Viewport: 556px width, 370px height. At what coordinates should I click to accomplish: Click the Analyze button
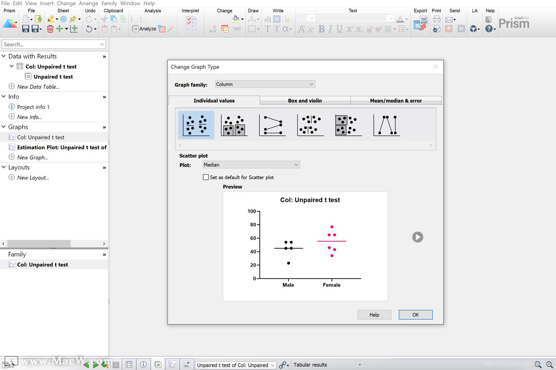tap(144, 29)
